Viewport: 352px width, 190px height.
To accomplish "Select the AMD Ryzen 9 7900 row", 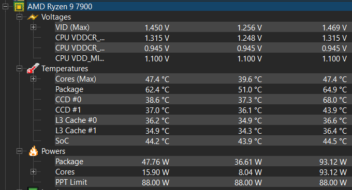I will [x=189, y=7].
